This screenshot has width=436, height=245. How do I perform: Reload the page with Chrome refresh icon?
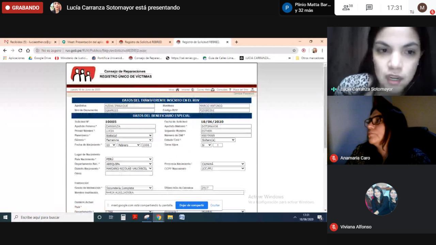pos(20,50)
